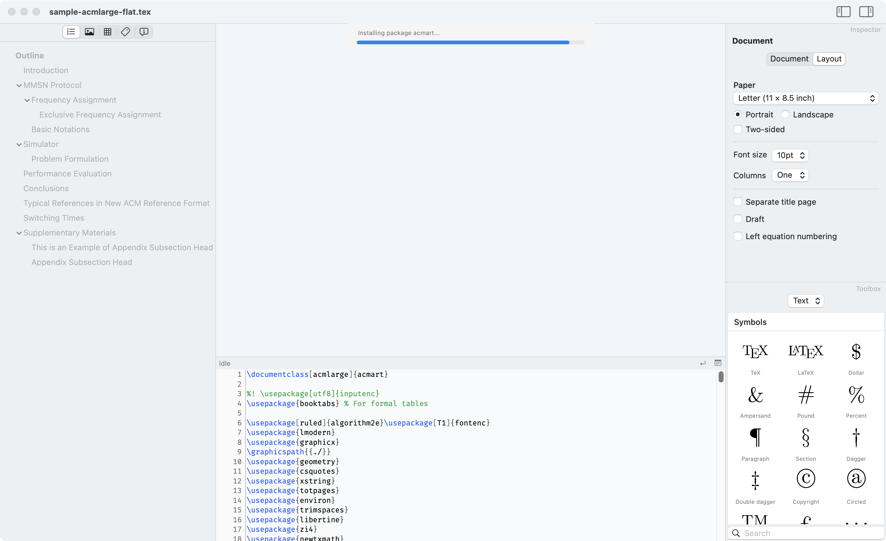Click the usepackage{geometry} code line

(293, 462)
